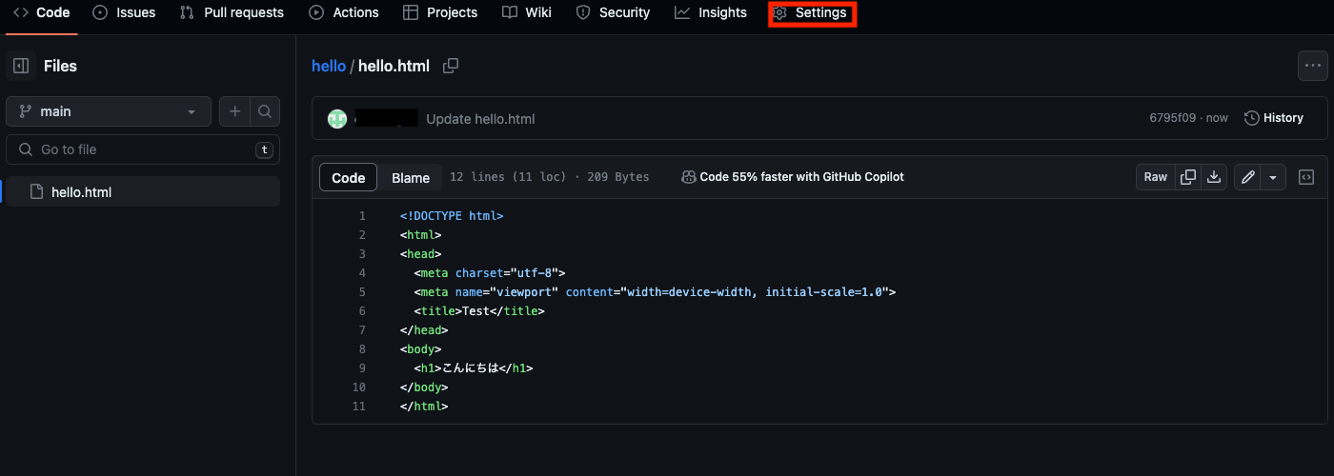Click line number 9
1334x476 pixels.
[x=362, y=368]
